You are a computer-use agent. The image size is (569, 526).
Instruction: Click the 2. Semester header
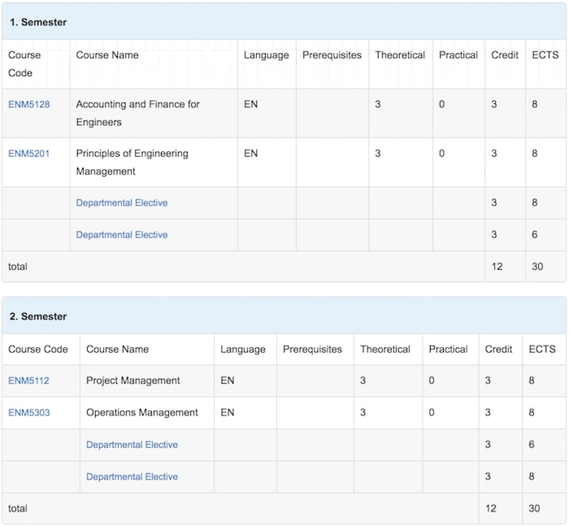38,316
